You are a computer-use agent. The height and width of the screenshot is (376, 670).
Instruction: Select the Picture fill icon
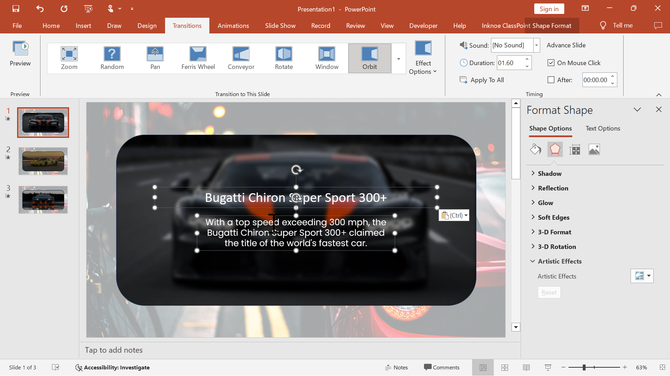click(594, 149)
